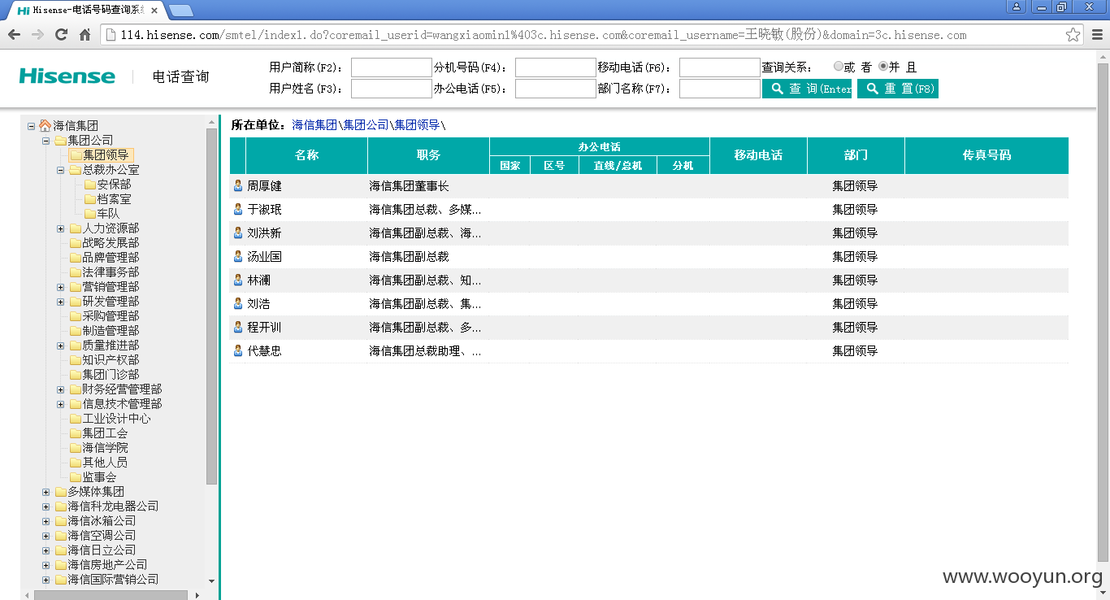Screen dimensions: 1110x600
Task: Select the 并且 query relation radio
Action: pyautogui.click(x=883, y=67)
